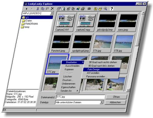Choose Drucken... from context menu
The width and height of the screenshot is (153, 118).
coord(68,80)
